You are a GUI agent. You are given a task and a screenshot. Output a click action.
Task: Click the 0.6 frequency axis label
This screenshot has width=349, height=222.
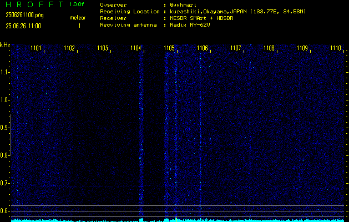[4, 211]
